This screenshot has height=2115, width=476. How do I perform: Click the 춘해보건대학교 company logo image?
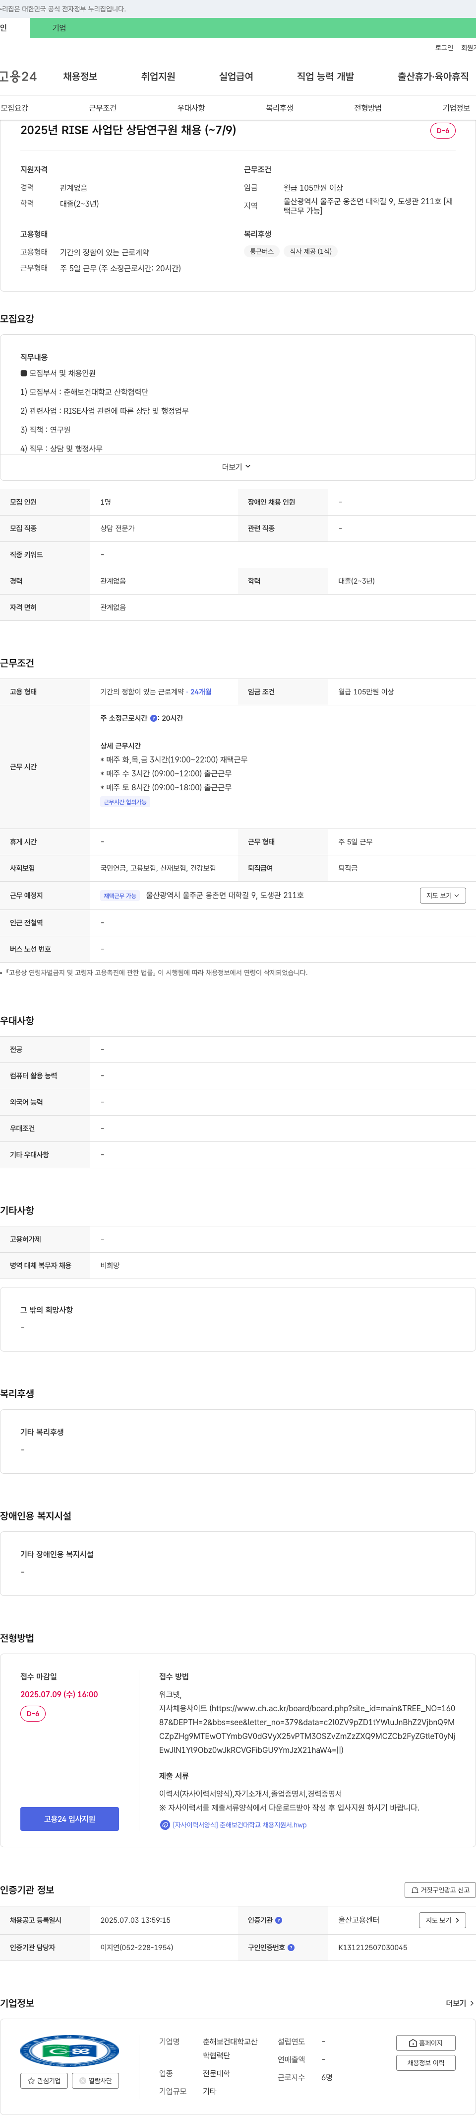tap(69, 2051)
